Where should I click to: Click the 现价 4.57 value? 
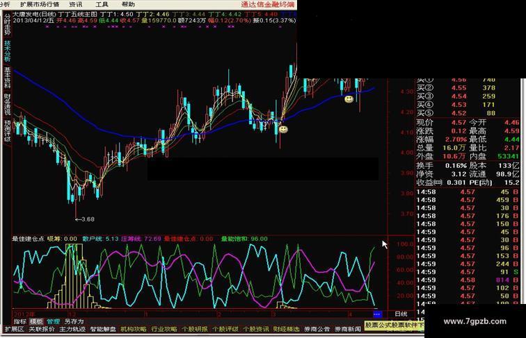point(459,122)
